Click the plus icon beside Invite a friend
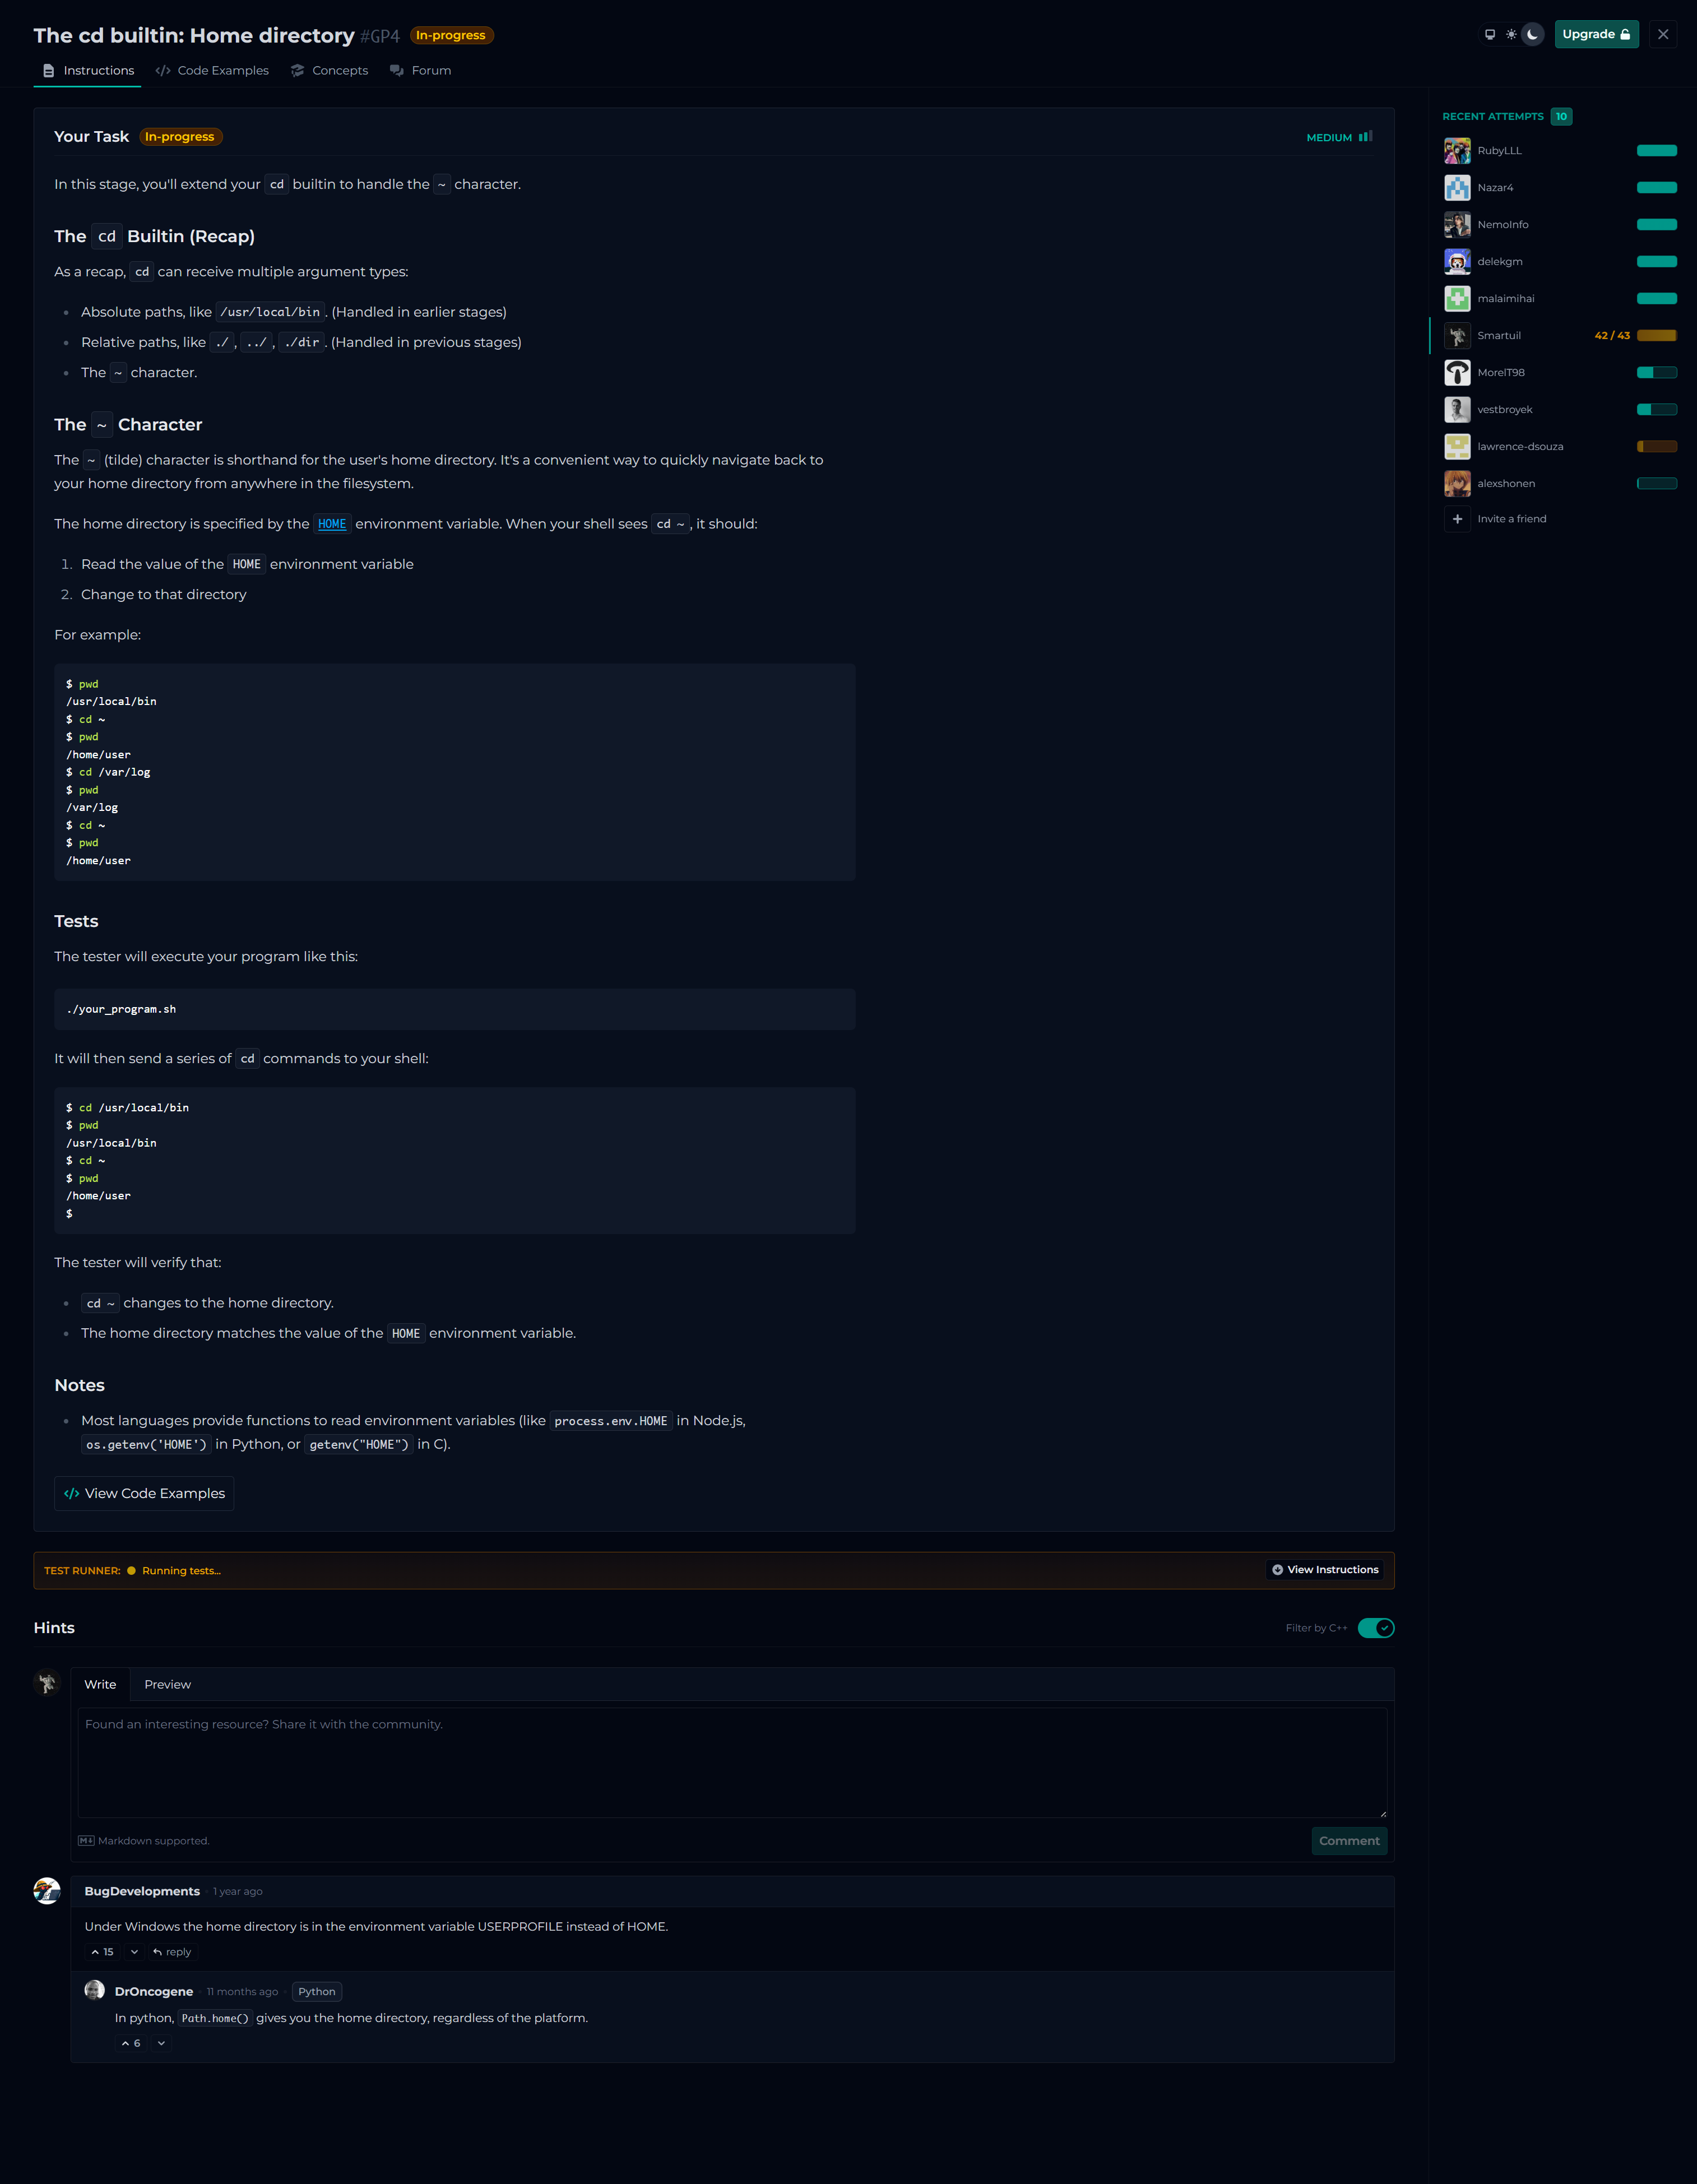Image resolution: width=1697 pixels, height=2184 pixels. coord(1457,519)
